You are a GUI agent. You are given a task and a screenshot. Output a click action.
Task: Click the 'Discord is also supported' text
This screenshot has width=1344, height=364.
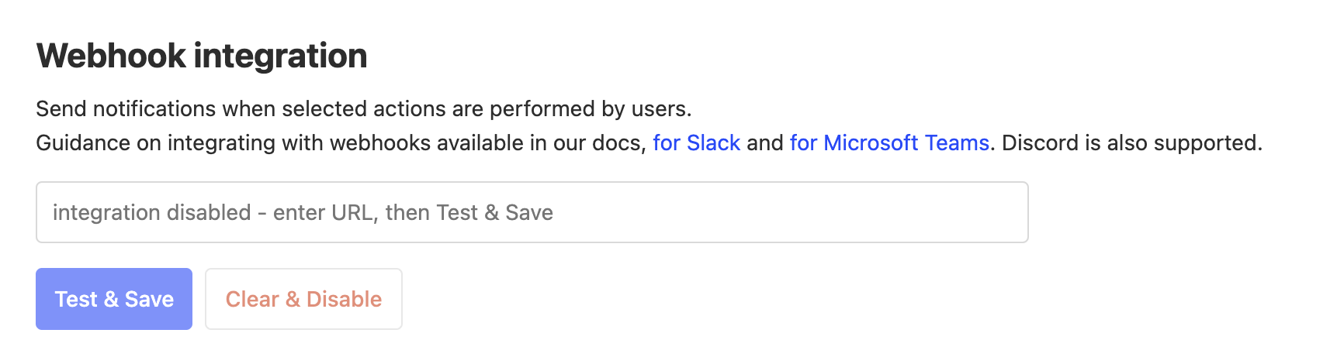point(1131,143)
